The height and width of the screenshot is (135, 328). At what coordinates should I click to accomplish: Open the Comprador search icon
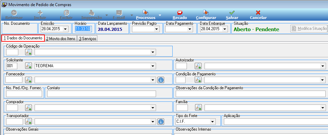click(28, 108)
